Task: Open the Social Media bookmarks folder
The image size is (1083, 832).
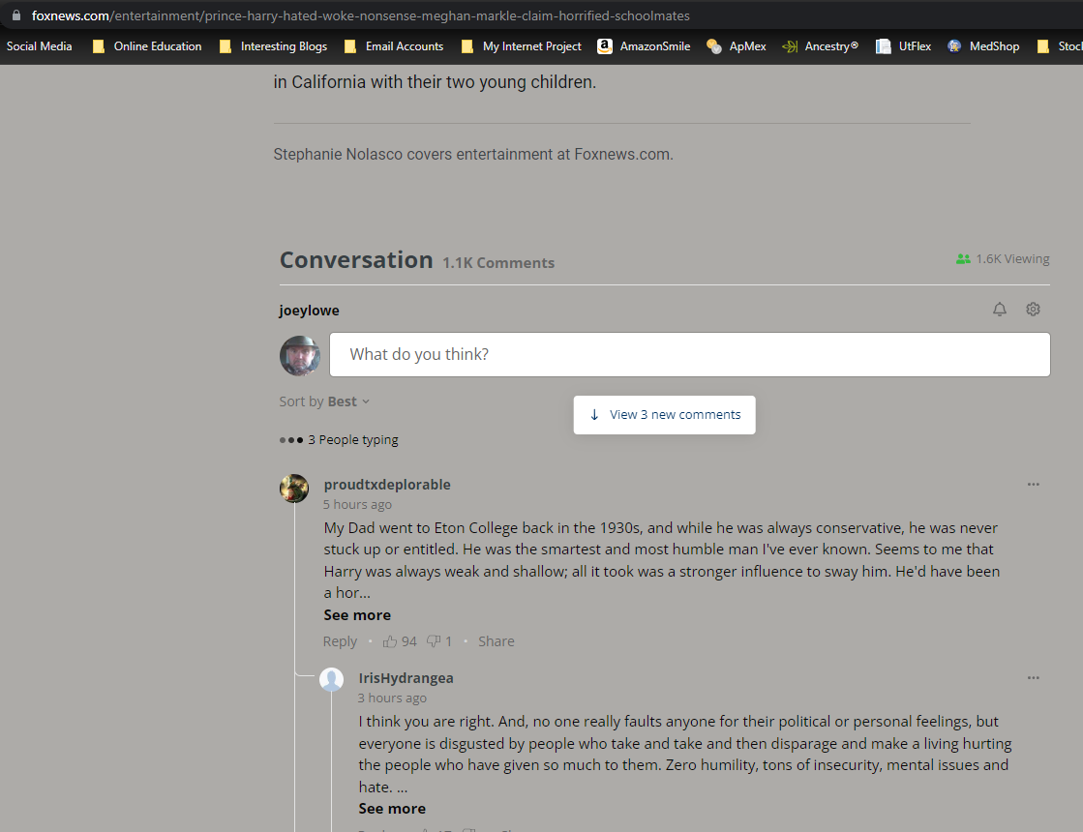Action: point(39,45)
